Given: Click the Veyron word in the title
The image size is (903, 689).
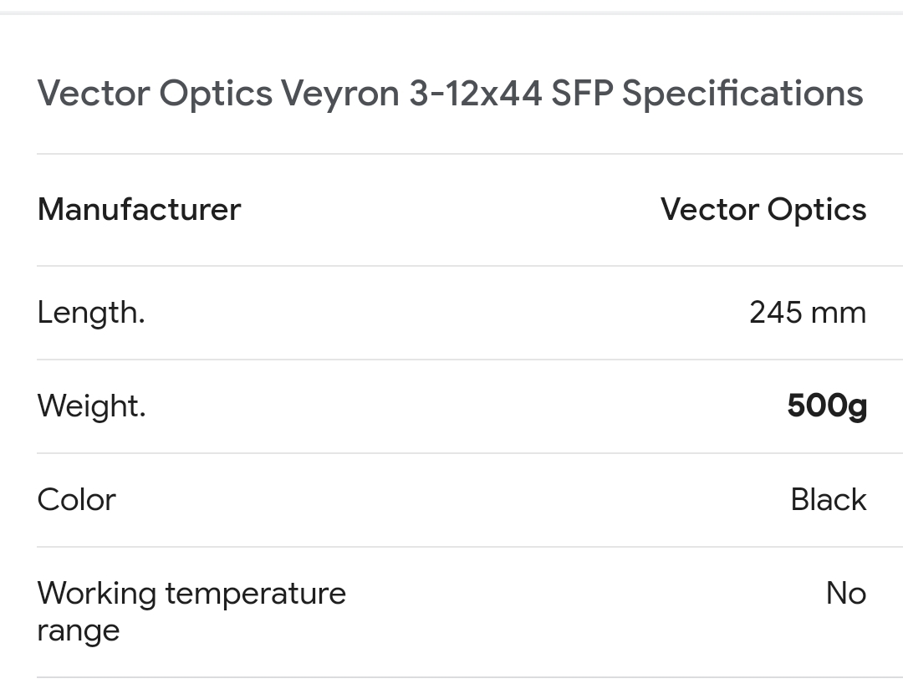Looking at the screenshot, I should [x=339, y=94].
